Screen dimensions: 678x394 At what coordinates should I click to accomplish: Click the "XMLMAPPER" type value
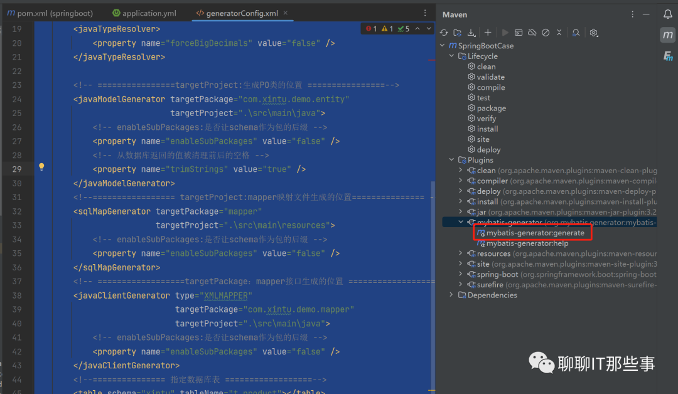226,295
